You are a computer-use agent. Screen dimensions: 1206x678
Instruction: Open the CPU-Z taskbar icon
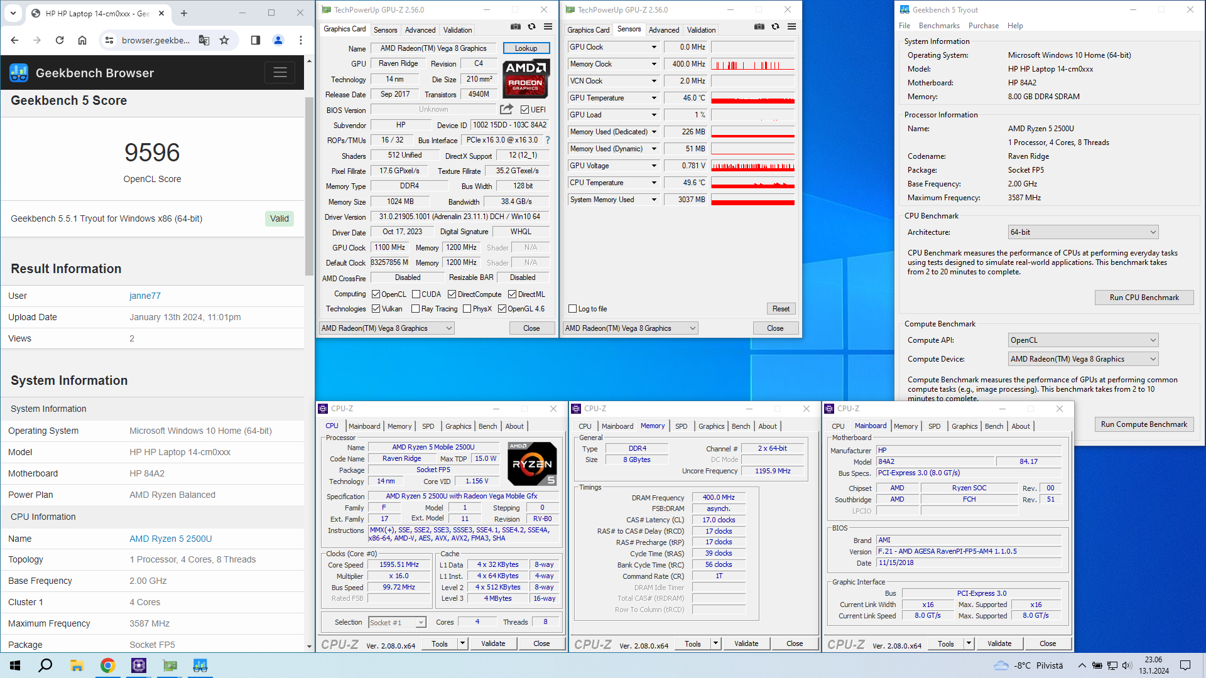point(138,665)
